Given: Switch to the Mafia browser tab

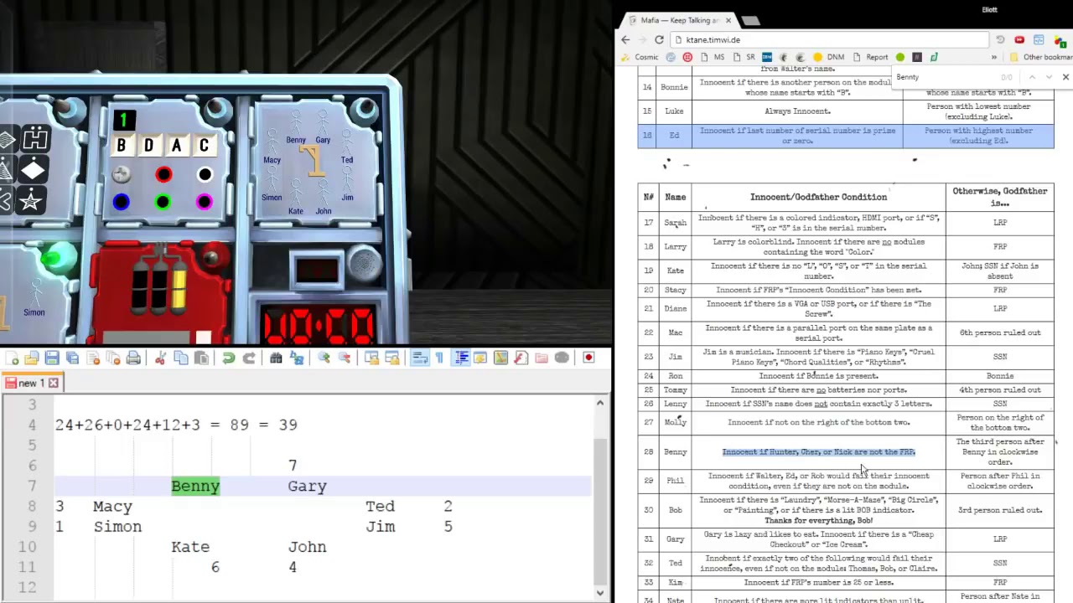Looking at the screenshot, I should (680, 20).
